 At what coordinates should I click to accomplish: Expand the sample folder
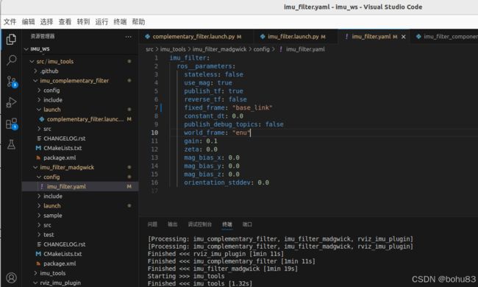pos(39,216)
